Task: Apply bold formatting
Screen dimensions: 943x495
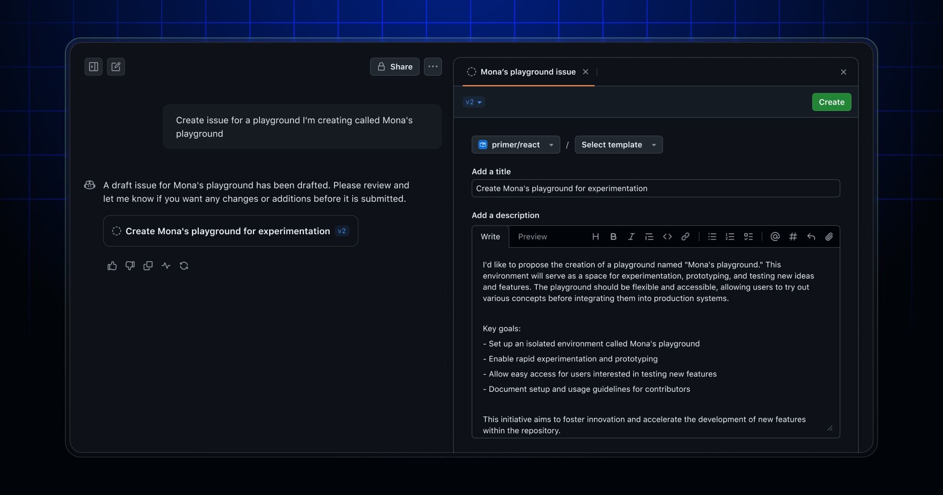Action: click(x=613, y=237)
